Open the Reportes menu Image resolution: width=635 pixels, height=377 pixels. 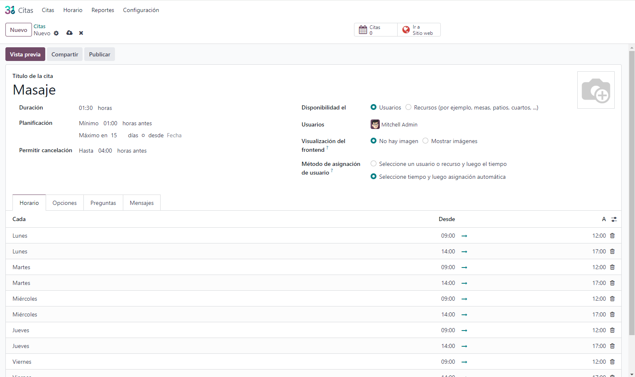tap(103, 10)
